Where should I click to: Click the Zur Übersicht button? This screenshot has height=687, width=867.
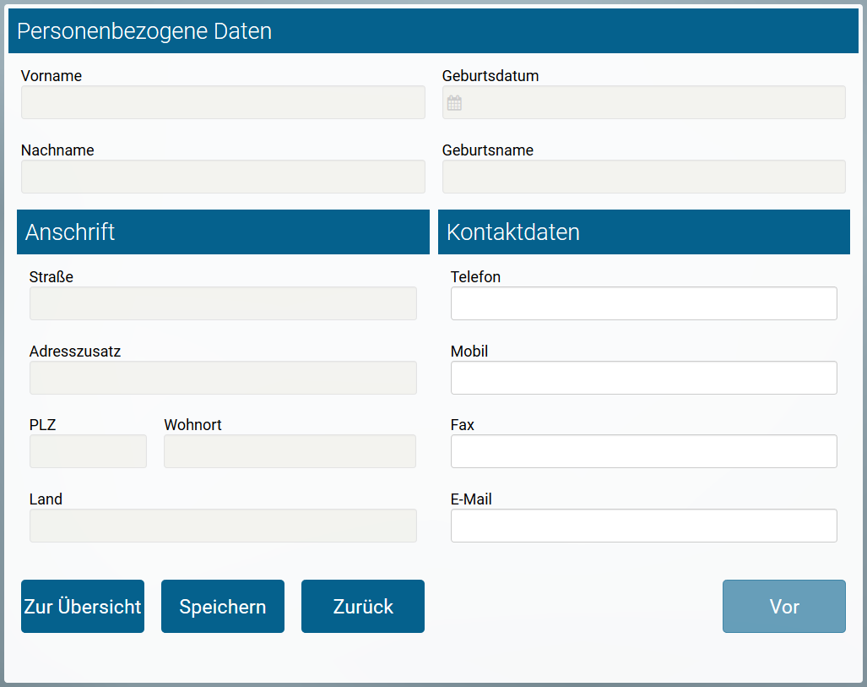[82, 606]
